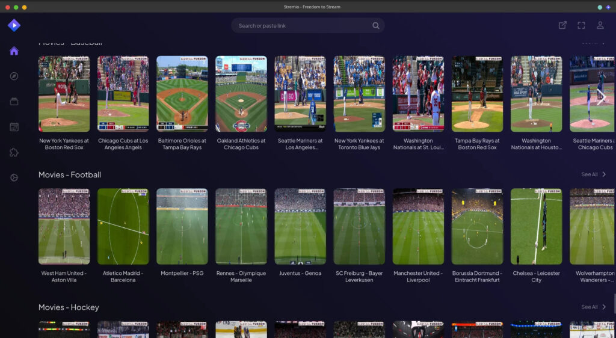Viewport: 616px width, 338px height.
Task: Click the Juventus - Genoa title text
Action: (x=300, y=273)
